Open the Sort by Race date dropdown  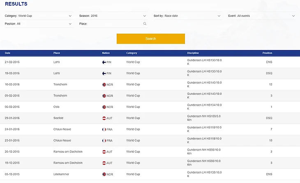pos(187,16)
